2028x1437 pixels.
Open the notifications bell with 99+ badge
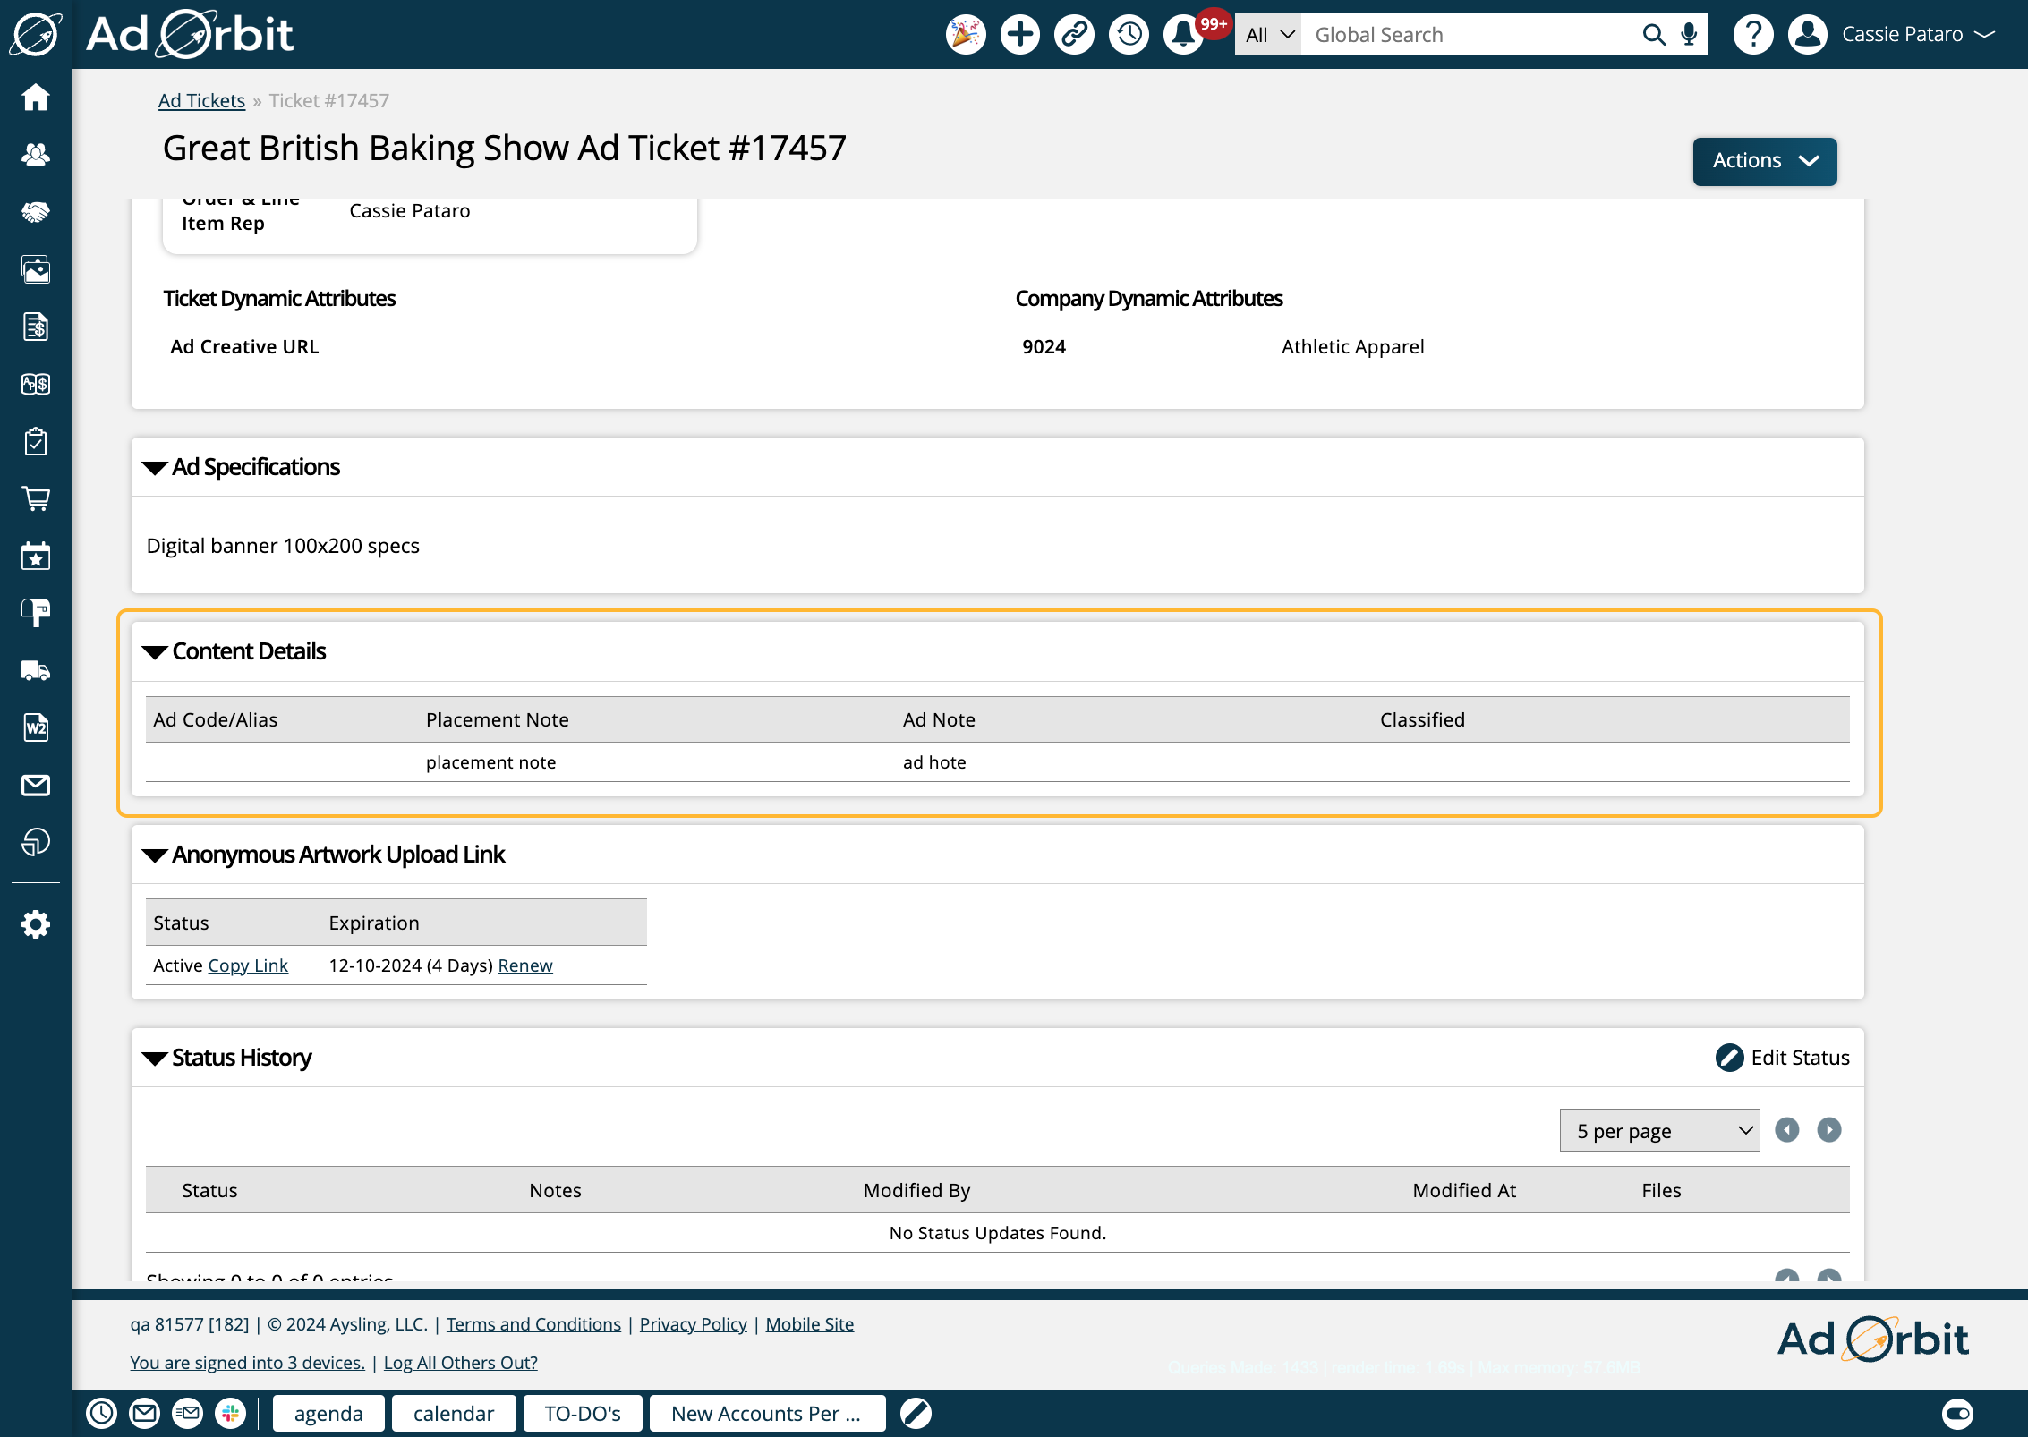pyautogui.click(x=1183, y=35)
